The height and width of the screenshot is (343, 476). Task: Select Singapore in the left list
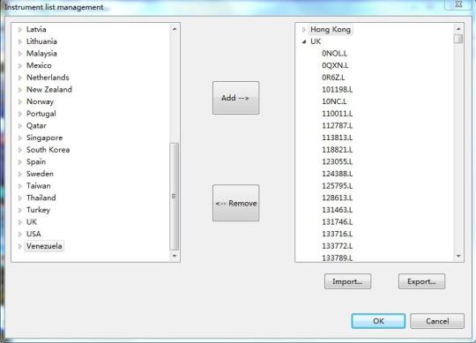click(44, 138)
